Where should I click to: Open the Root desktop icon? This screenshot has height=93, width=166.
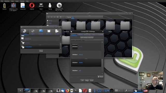(41, 6)
